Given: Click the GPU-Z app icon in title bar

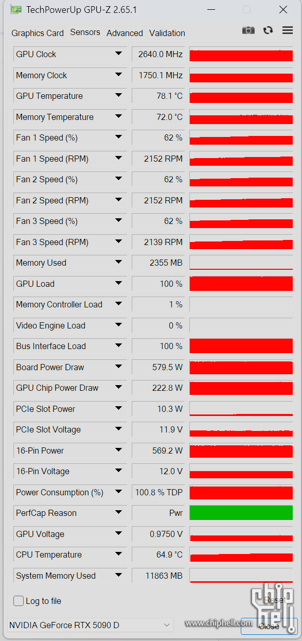Looking at the screenshot, I should [x=16, y=9].
